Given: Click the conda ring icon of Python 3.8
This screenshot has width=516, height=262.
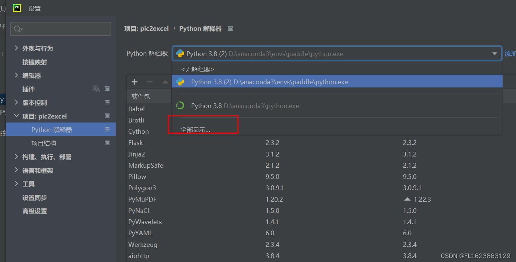Looking at the screenshot, I should (x=180, y=106).
